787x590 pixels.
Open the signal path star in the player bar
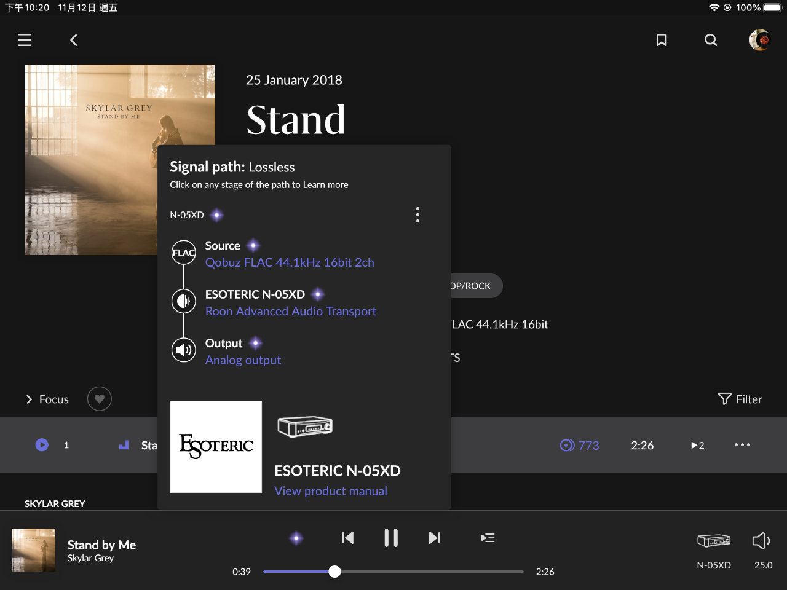tap(296, 538)
